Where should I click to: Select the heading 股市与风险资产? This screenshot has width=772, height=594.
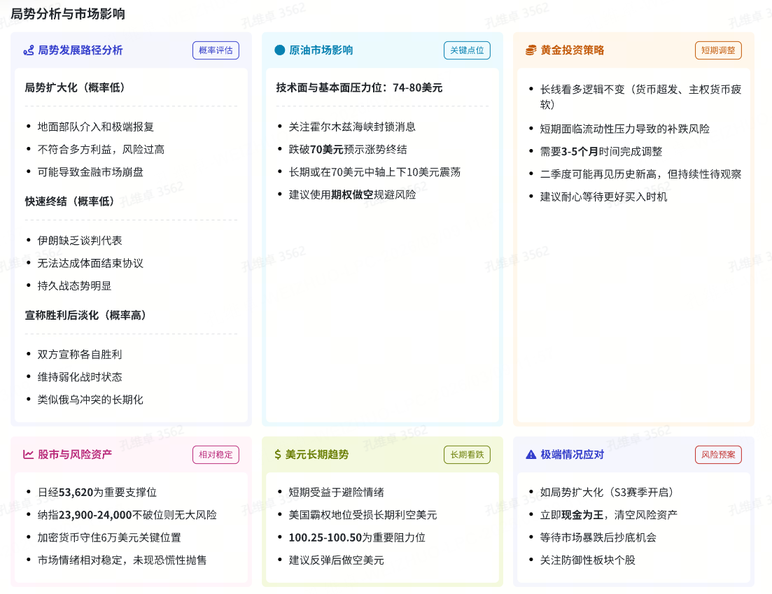(x=75, y=454)
